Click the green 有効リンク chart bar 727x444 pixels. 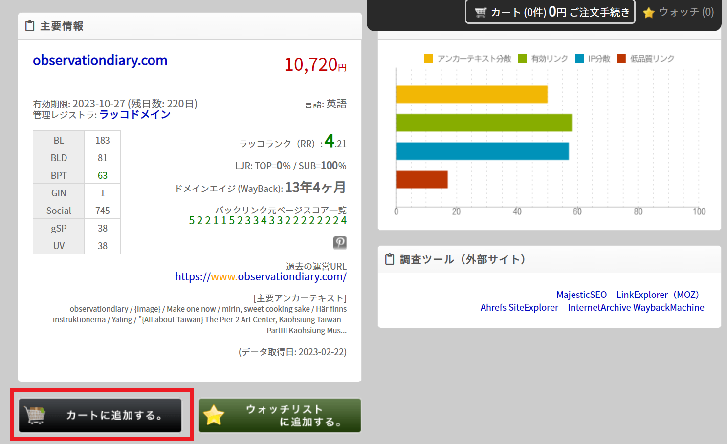[x=483, y=123]
